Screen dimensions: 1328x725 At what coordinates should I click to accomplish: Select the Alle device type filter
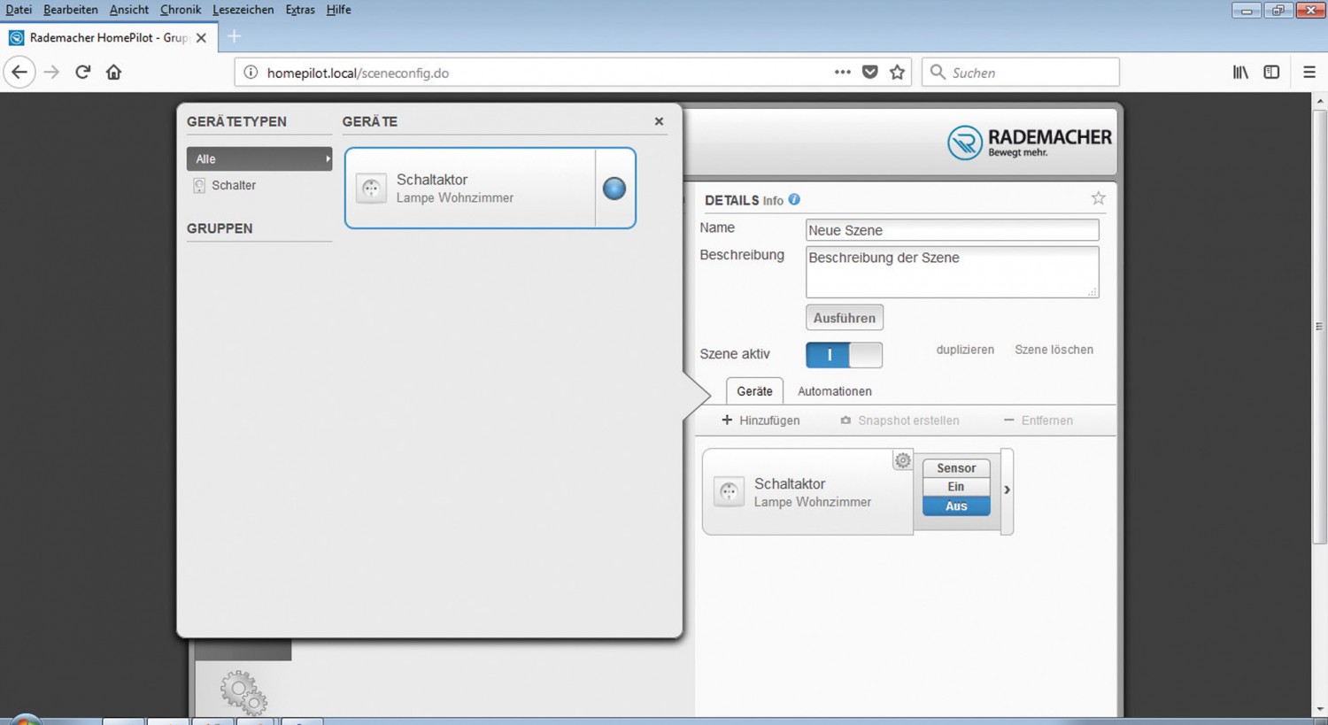point(259,158)
